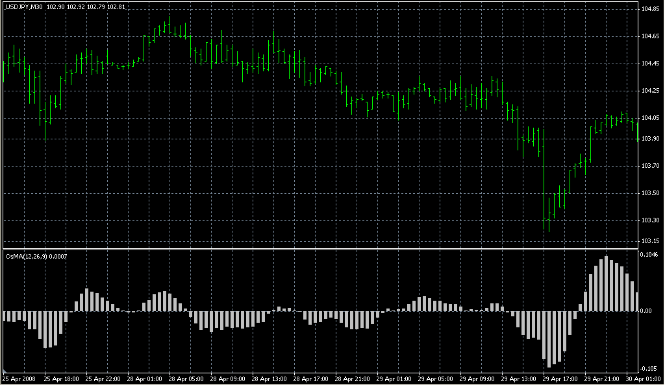665x385 pixels.
Task: Click the USDJPY,M30 chart title label
Action: click(x=24, y=6)
